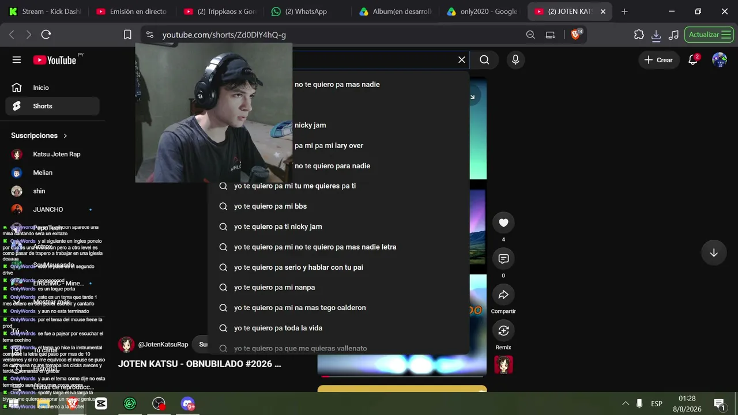Reload the current page
Screen dimensions: 738x415
46,35
